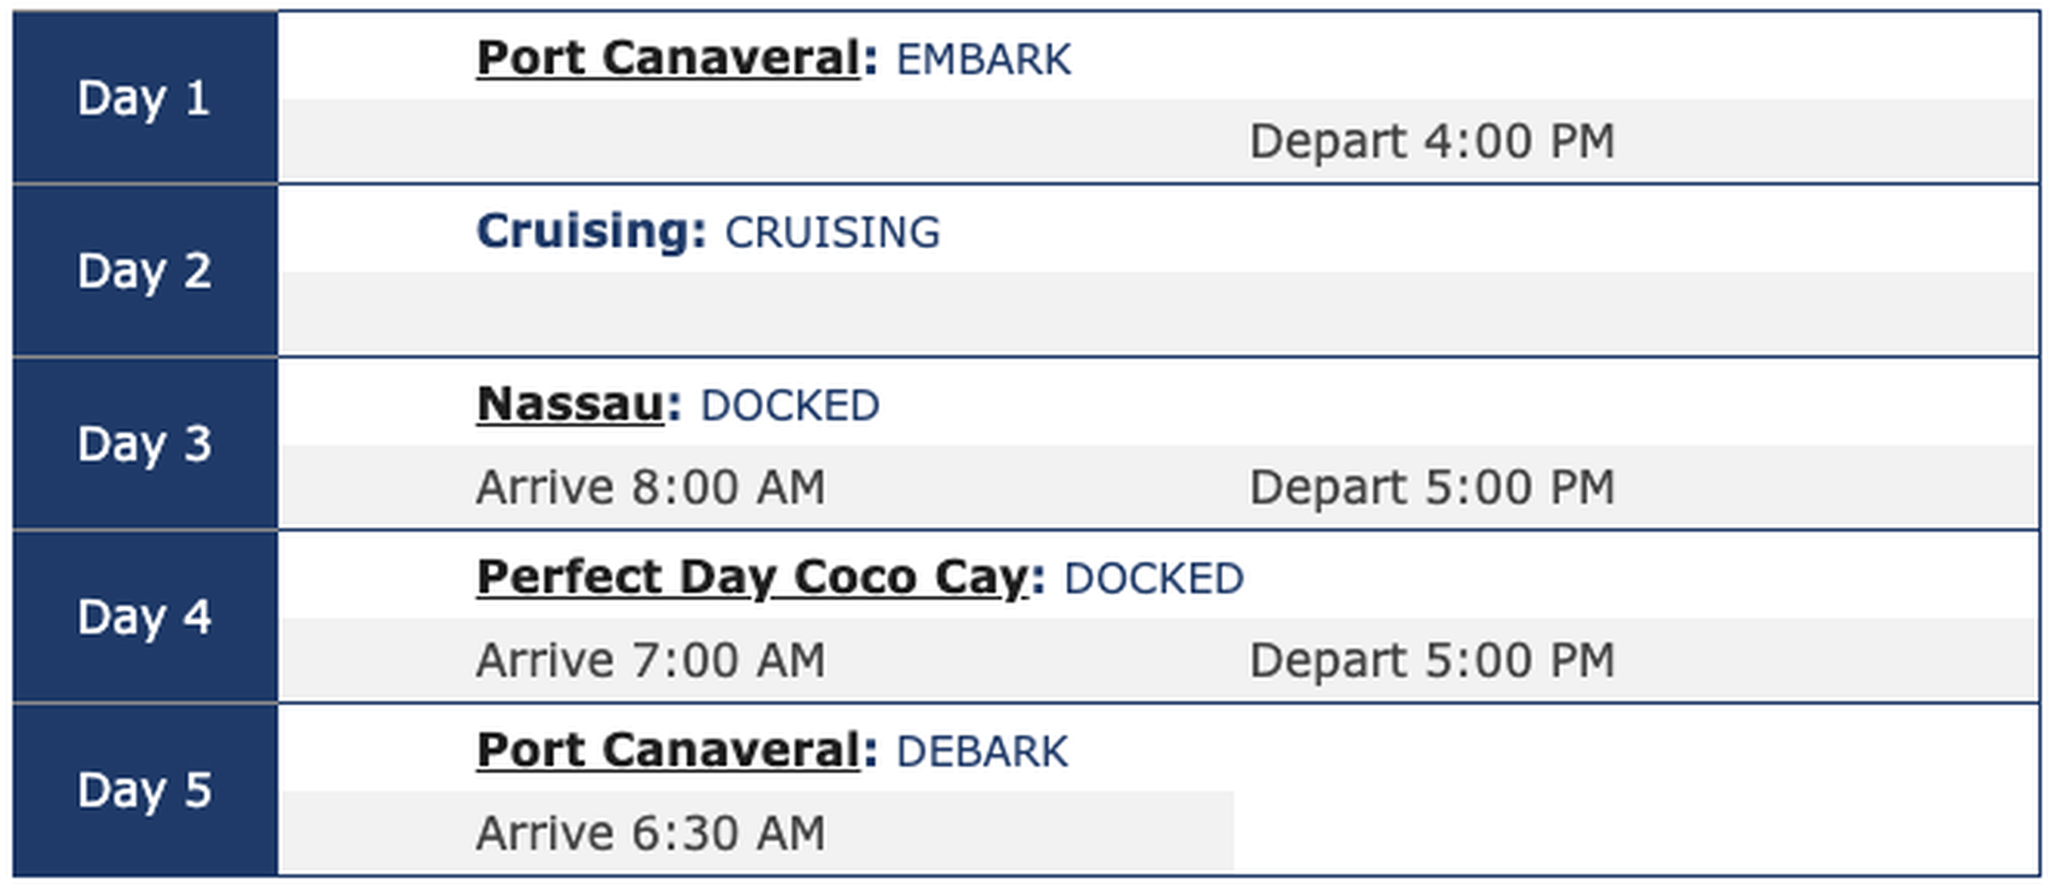Select the Day 2 cell
The width and height of the screenshot is (2054, 890).
click(144, 271)
